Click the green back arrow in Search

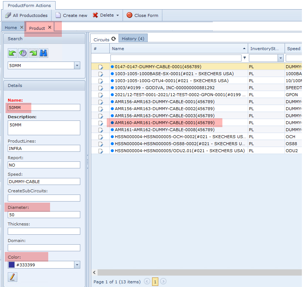click(x=13, y=53)
